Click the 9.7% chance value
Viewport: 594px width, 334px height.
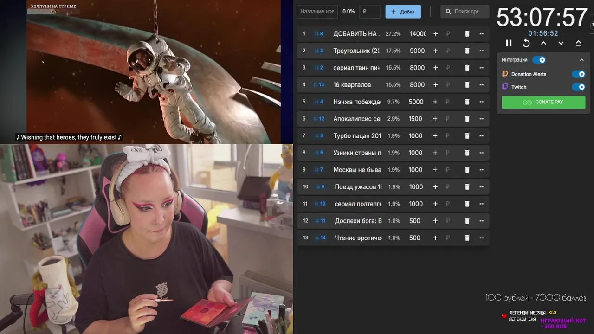click(393, 102)
